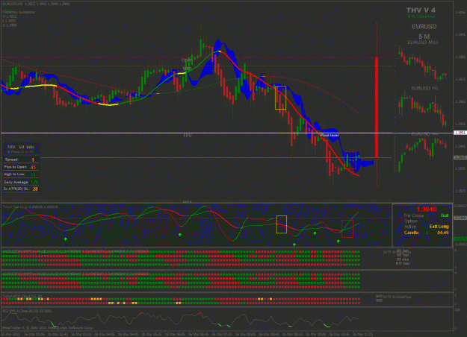
Task: Click the leftmost green arrow in Trix panel
Action: (x=66, y=239)
